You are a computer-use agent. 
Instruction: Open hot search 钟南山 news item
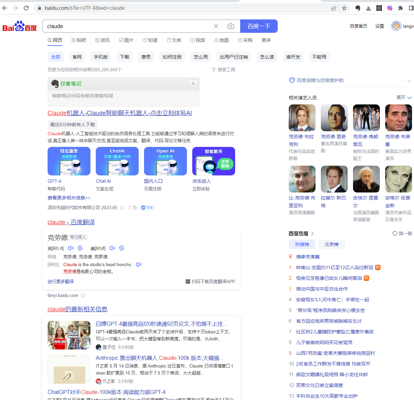[334, 267]
